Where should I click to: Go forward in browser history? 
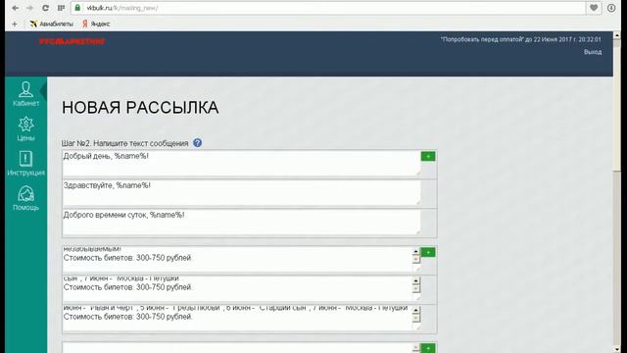tap(30, 8)
